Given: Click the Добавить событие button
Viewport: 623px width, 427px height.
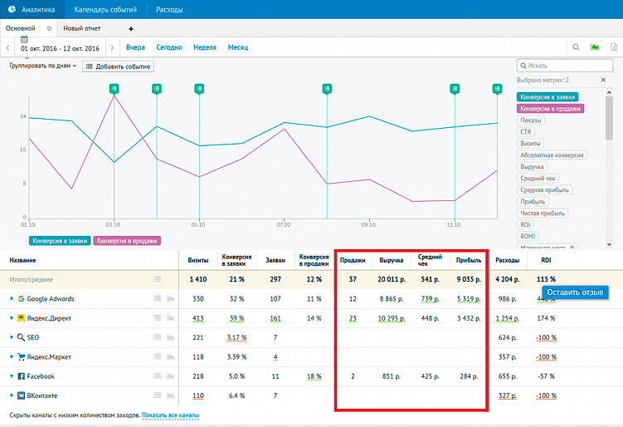Looking at the screenshot, I should [x=118, y=66].
